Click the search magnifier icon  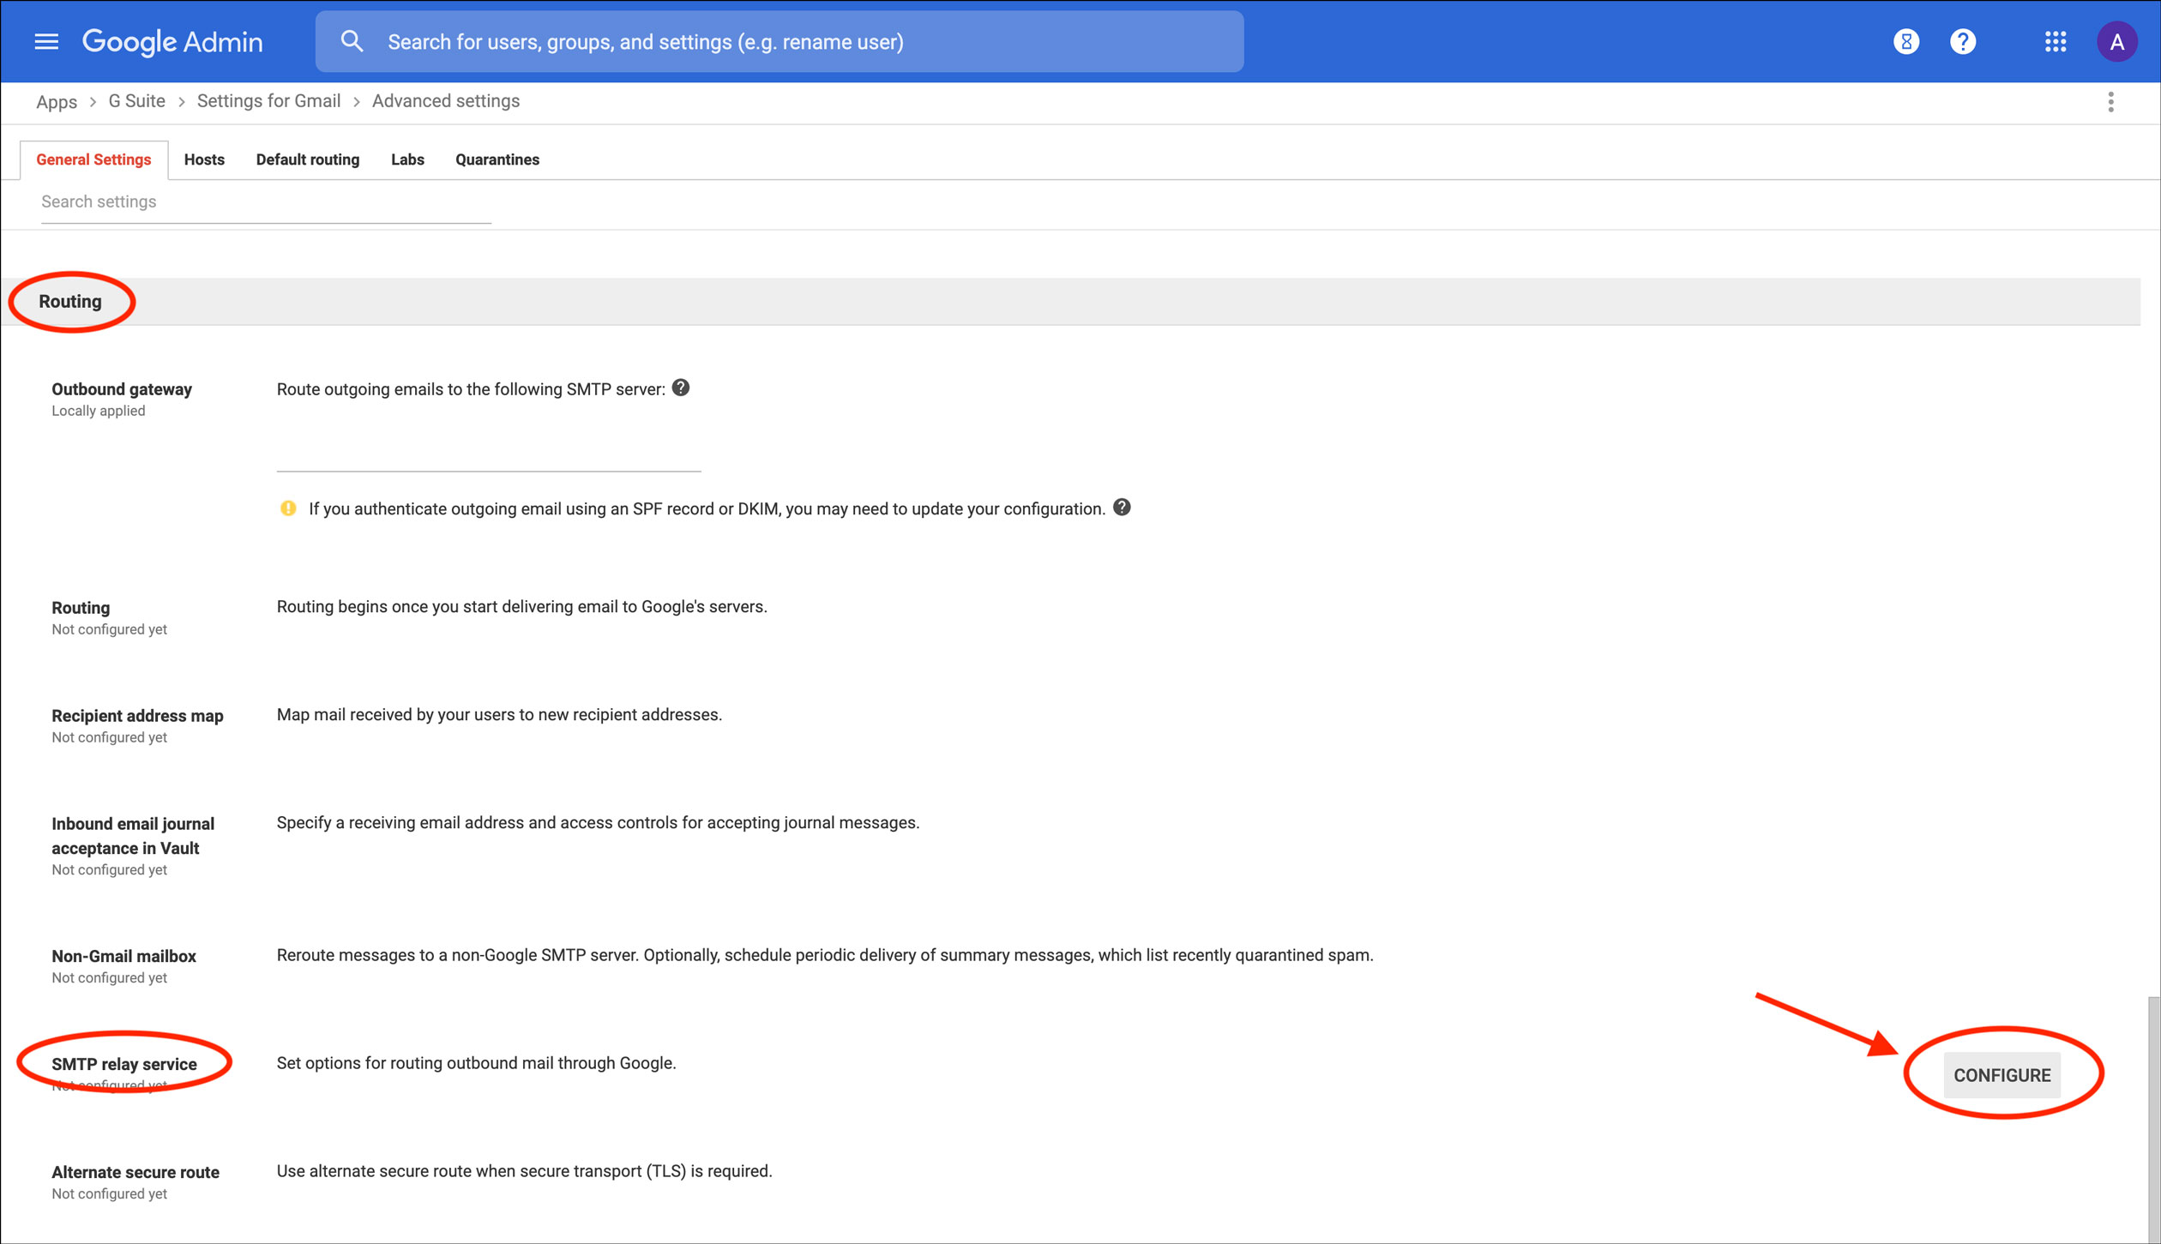pos(352,41)
